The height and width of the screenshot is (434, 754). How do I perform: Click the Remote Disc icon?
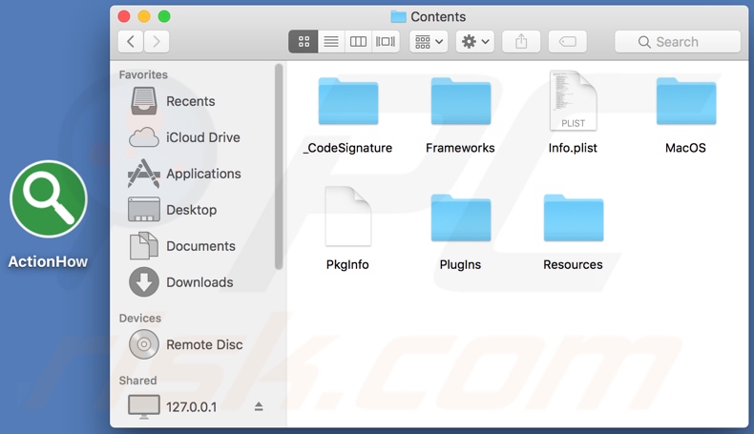point(144,344)
